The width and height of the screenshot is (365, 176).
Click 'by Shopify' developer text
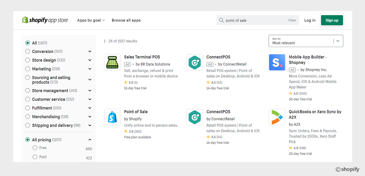point(133,119)
